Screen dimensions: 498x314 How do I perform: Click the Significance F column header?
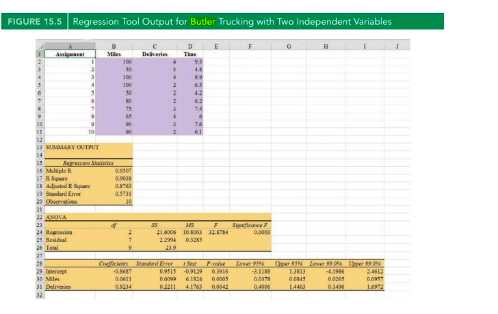[x=250, y=225]
